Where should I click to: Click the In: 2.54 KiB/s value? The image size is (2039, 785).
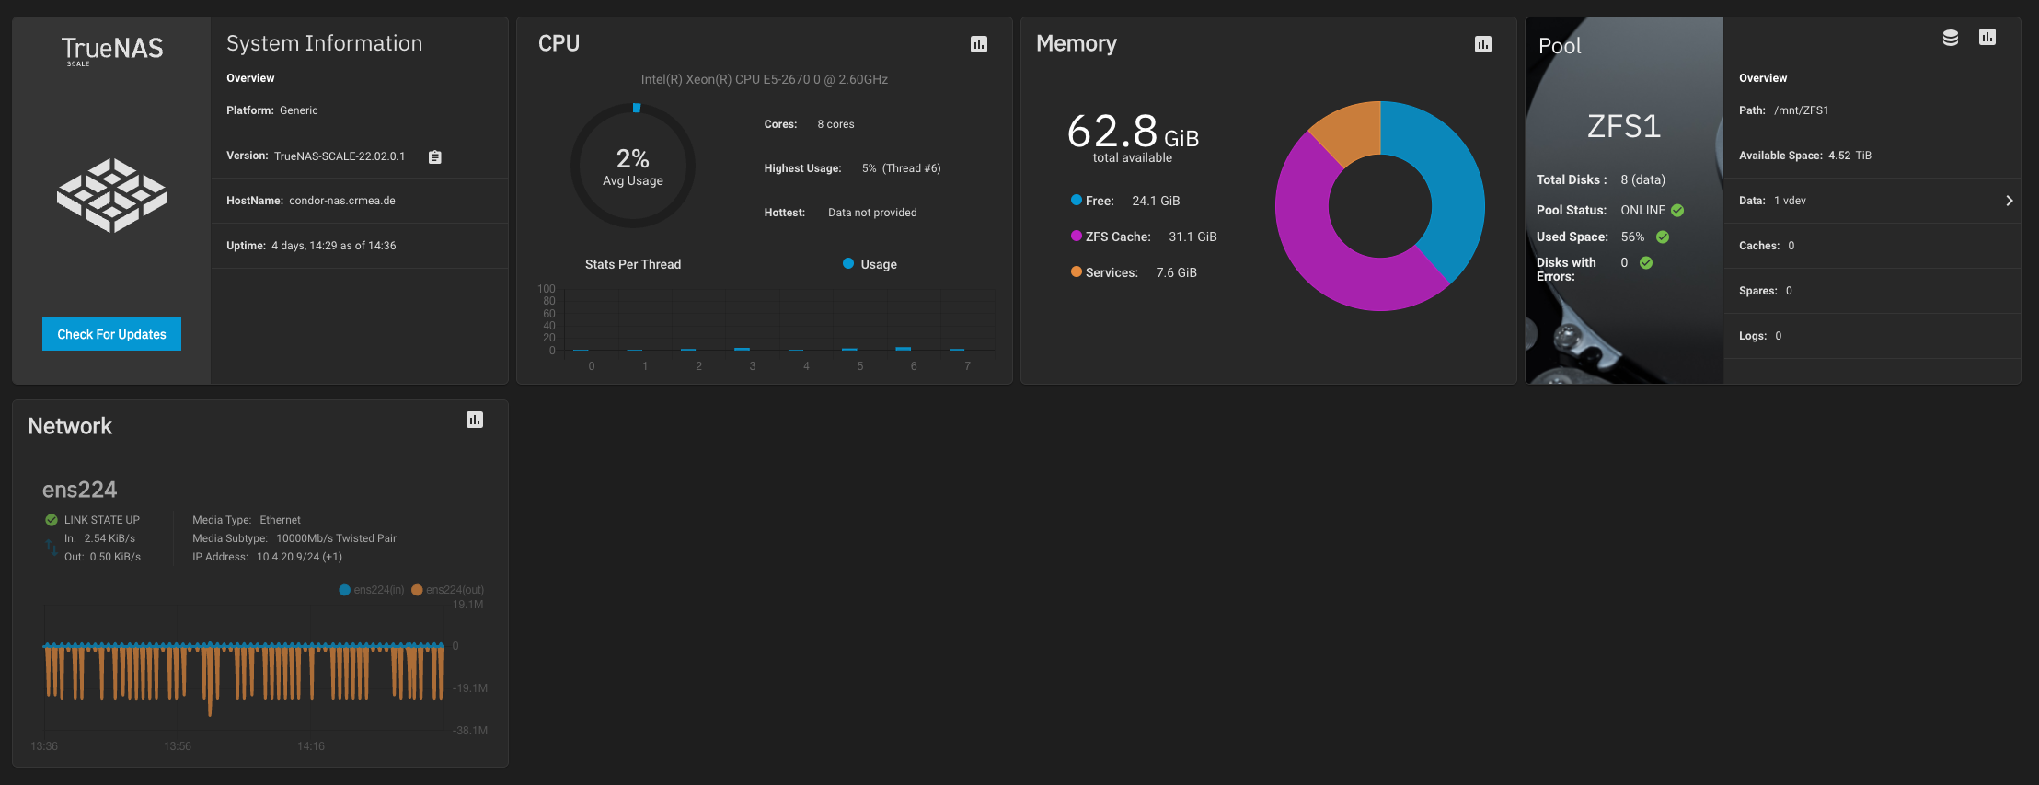109,538
